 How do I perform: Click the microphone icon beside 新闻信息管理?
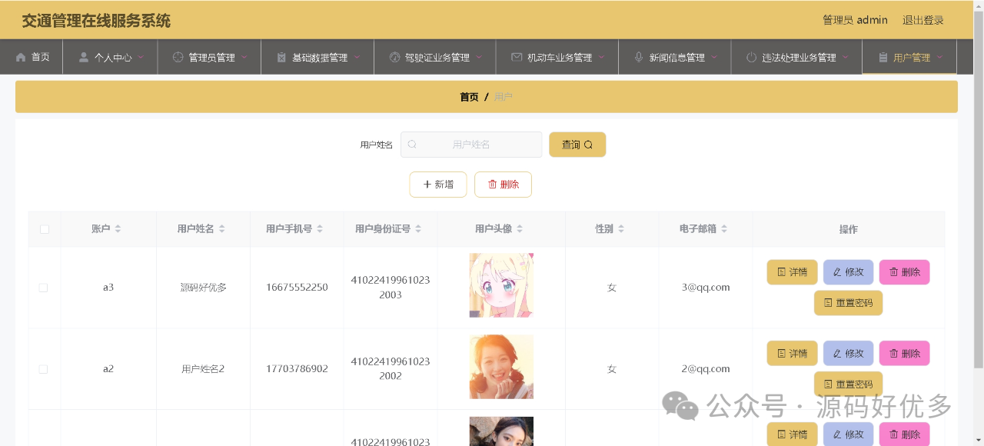coord(639,57)
